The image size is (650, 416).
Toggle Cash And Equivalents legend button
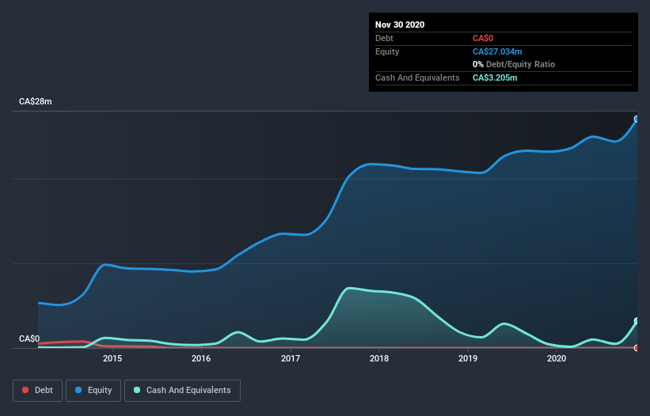(182, 391)
